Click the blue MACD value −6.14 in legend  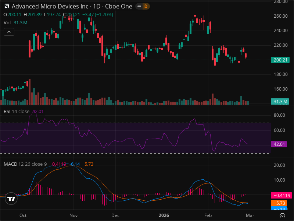click(74, 164)
